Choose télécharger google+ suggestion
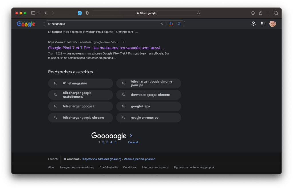293x189 pixels. [x=80, y=106]
